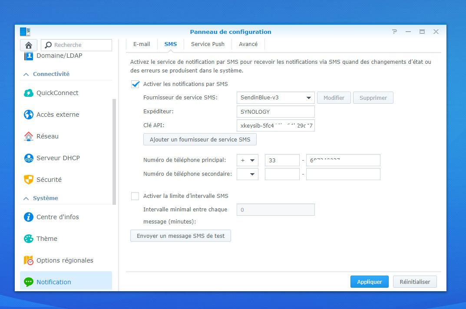Enable Activer la limite d'intervalle SMS

pyautogui.click(x=135, y=196)
